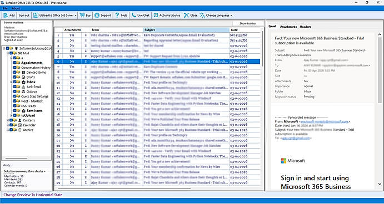Click the Inbox tray icon in tree
The height and width of the screenshot is (204, 384).
(x=23, y=82)
